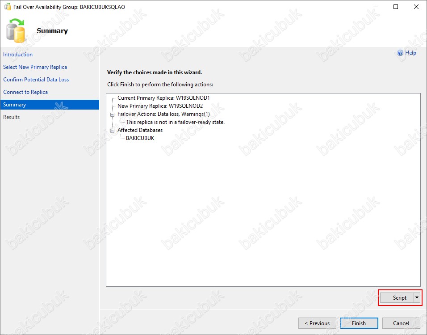Viewport: 427px width, 335px height.
Task: Switch to Connect to Replica page
Action: tap(25, 92)
